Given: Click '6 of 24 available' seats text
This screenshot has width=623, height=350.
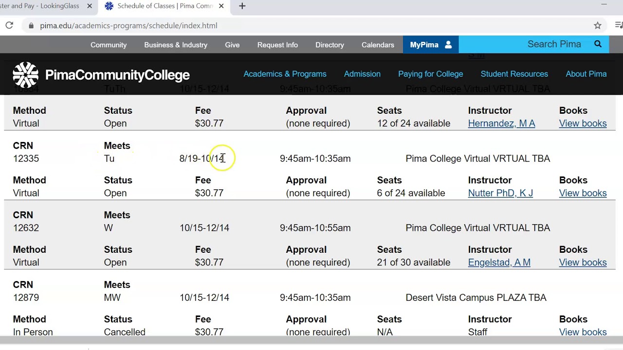Looking at the screenshot, I should point(411,193).
